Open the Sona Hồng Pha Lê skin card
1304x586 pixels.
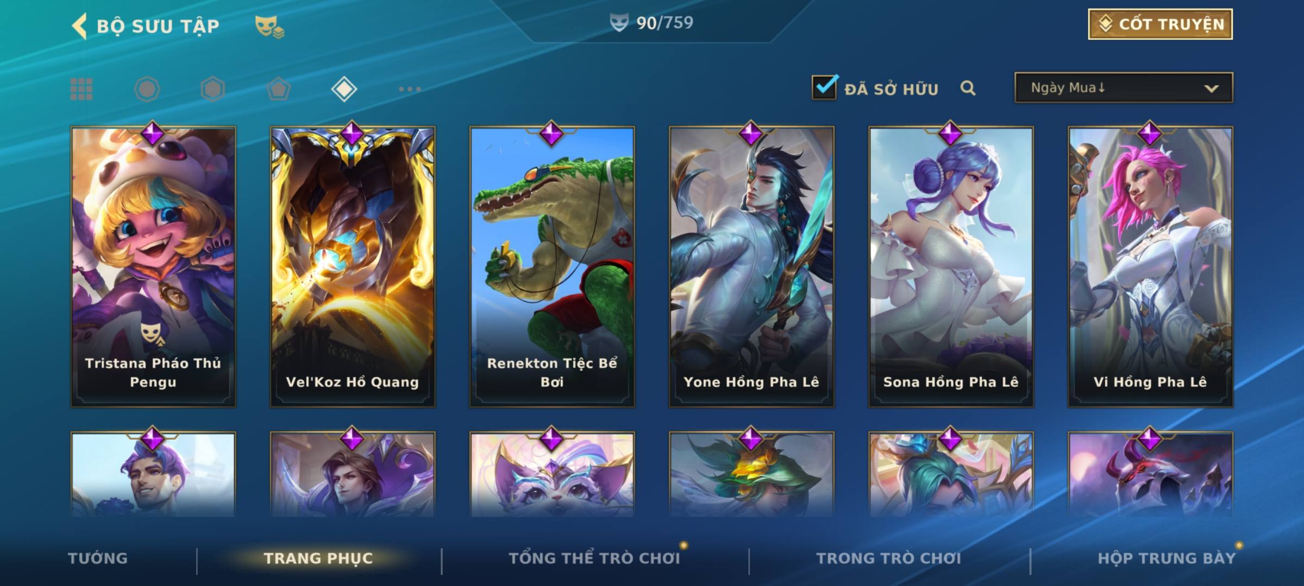(x=951, y=267)
